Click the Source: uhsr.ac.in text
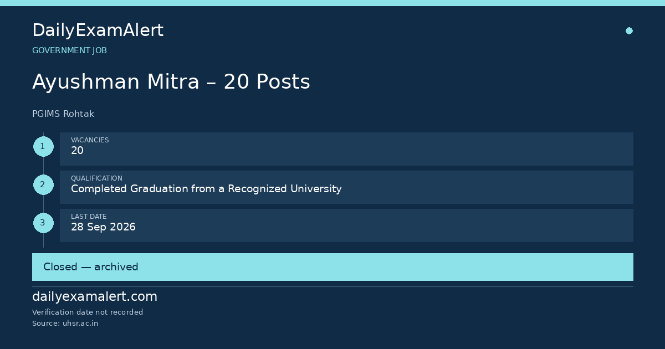This screenshot has width=665, height=349. tap(65, 324)
